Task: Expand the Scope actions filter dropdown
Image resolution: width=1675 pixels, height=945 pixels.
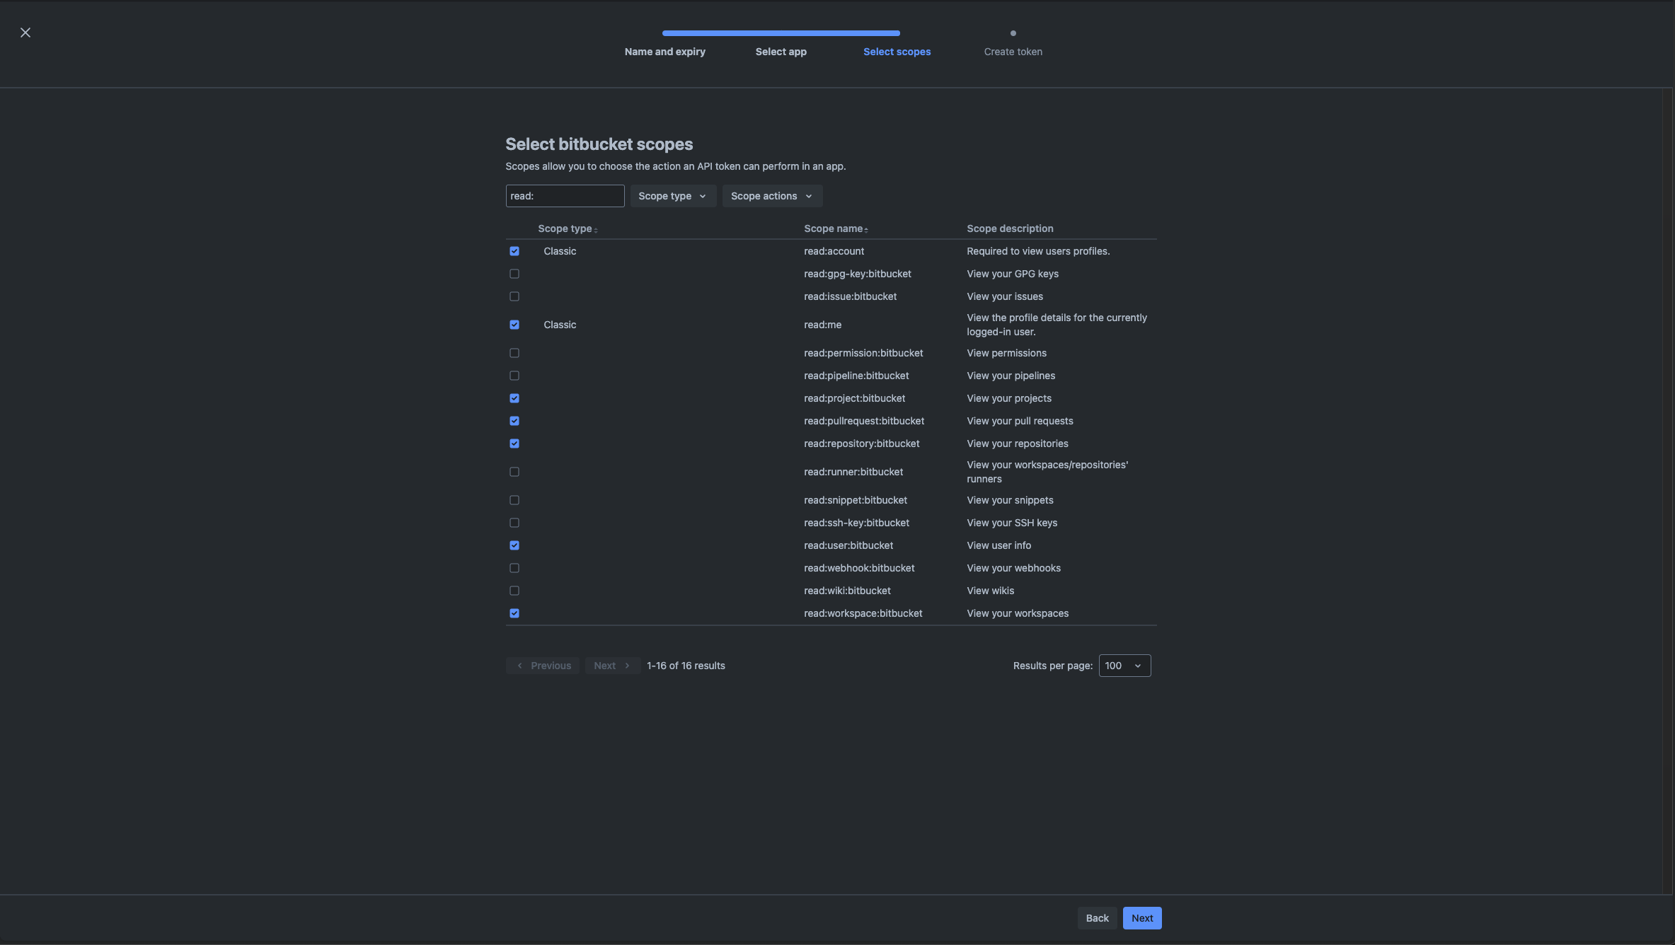Action: pyautogui.click(x=771, y=196)
